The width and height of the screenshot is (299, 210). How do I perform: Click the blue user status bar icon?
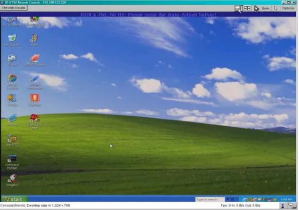tap(282, 205)
